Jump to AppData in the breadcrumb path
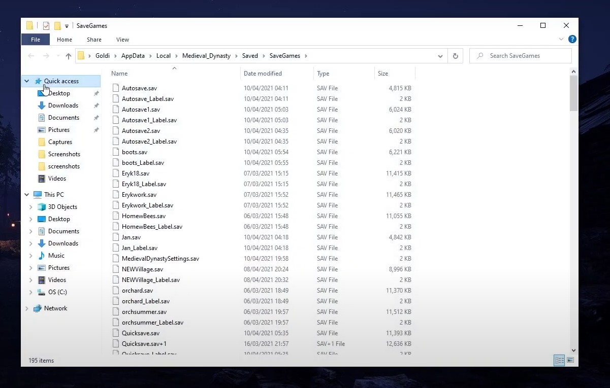Image resolution: width=610 pixels, height=388 pixels. point(133,56)
